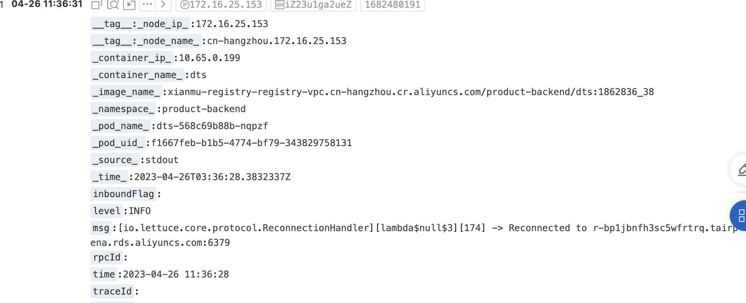746x303 pixels.
Task: Expand the right chevron next to dots
Action: 163,4
